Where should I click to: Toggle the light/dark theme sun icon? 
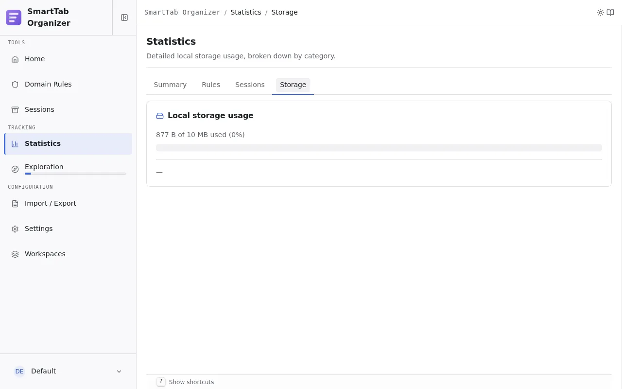pyautogui.click(x=601, y=13)
